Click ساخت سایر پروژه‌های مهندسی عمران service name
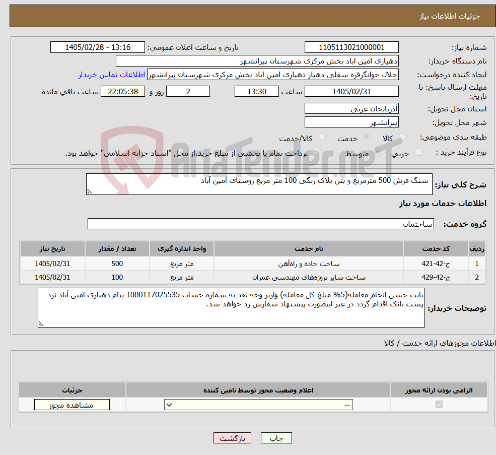The height and width of the screenshot is (455, 496). [x=308, y=277]
